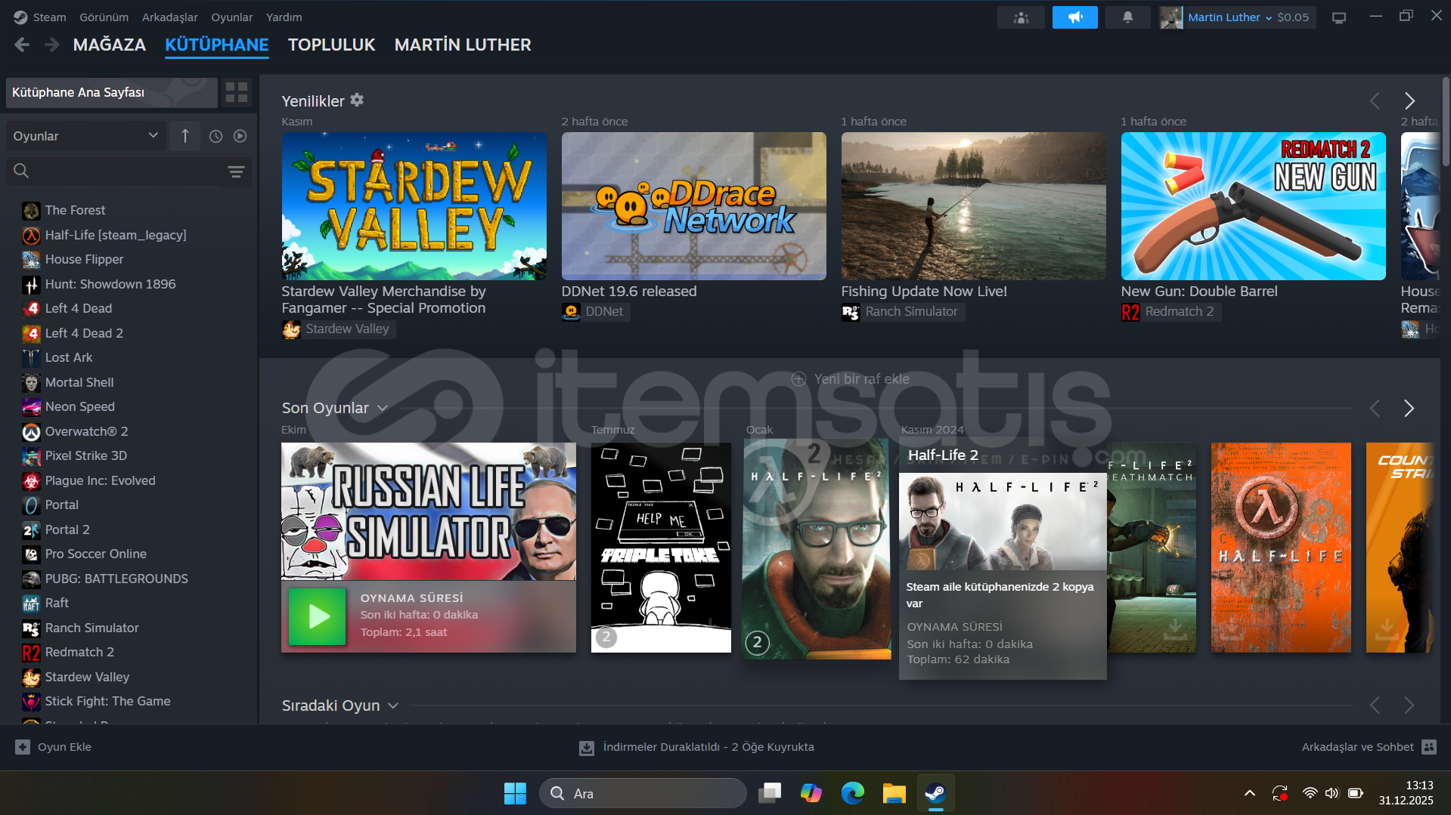The width and height of the screenshot is (1451, 815).
Task: Click Yeni bir raf ekle link
Action: click(851, 379)
